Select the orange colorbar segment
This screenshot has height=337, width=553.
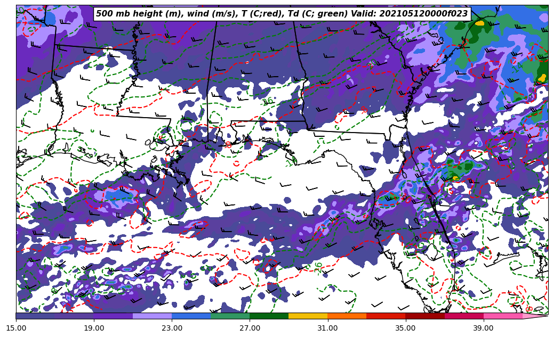pyautogui.click(x=347, y=316)
